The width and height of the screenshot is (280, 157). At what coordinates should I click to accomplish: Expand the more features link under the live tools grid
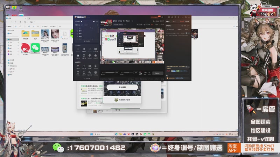pyautogui.click(x=87, y=78)
